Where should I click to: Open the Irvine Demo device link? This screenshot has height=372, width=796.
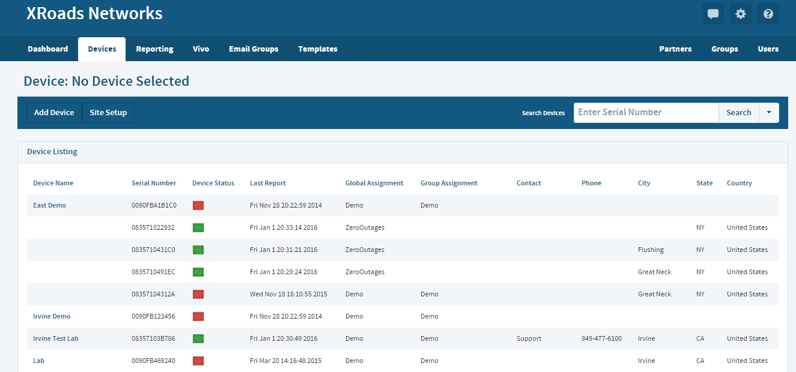point(52,316)
